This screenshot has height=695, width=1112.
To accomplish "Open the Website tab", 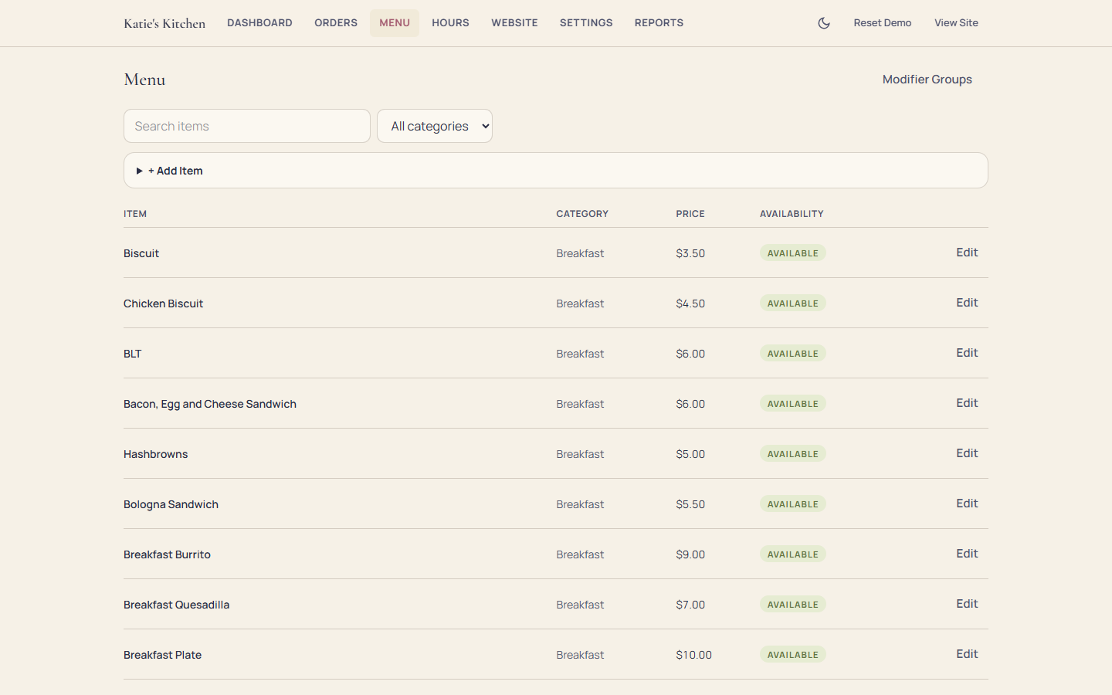I will coord(514,23).
